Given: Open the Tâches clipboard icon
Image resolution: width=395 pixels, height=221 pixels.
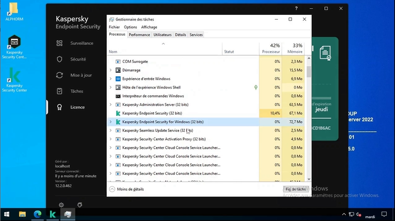Looking at the screenshot, I should tap(59, 91).
